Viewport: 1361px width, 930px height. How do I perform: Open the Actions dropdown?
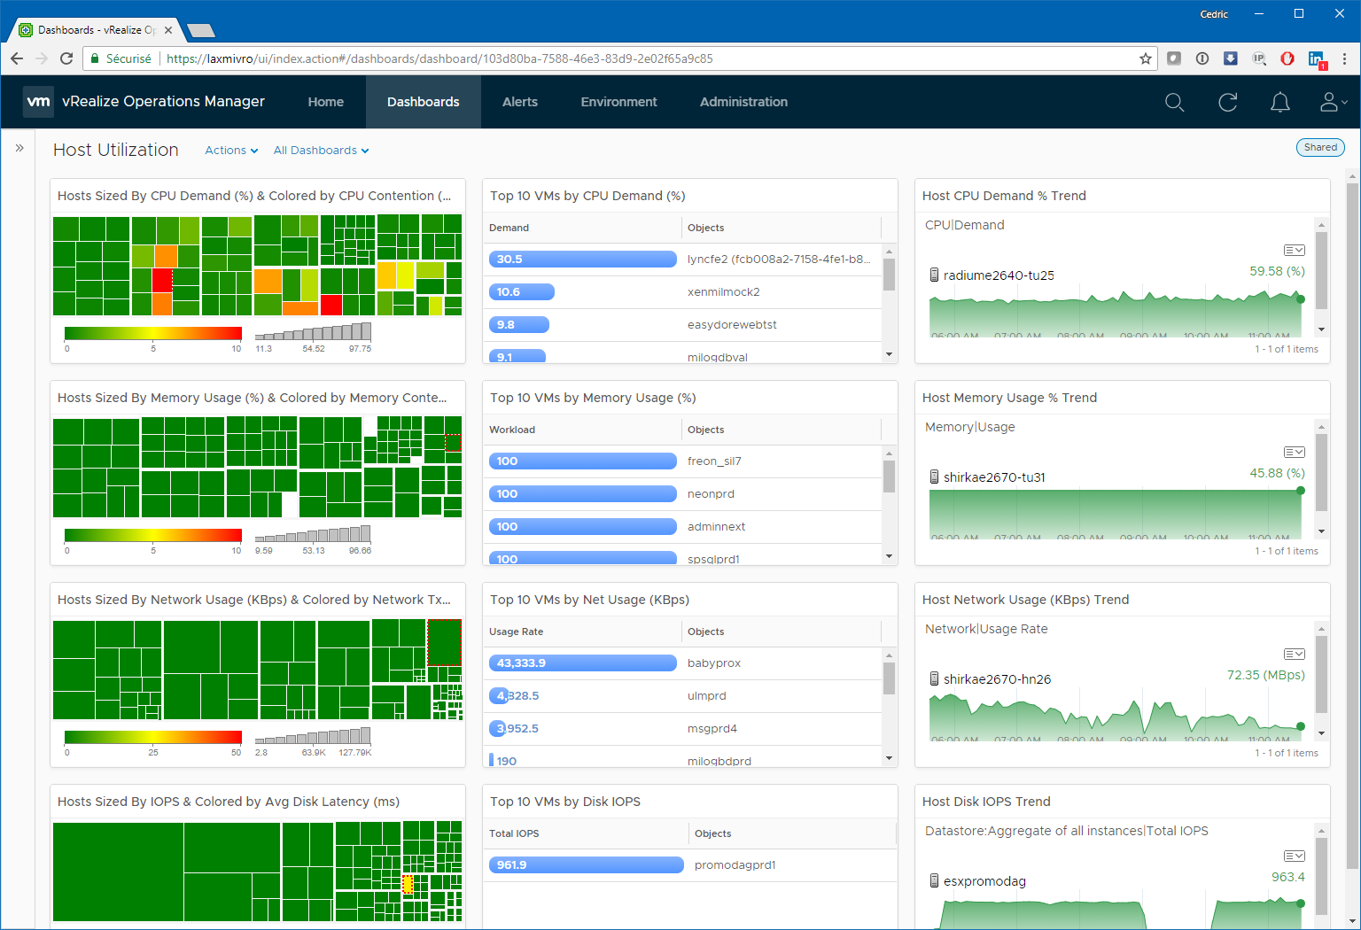[231, 151]
